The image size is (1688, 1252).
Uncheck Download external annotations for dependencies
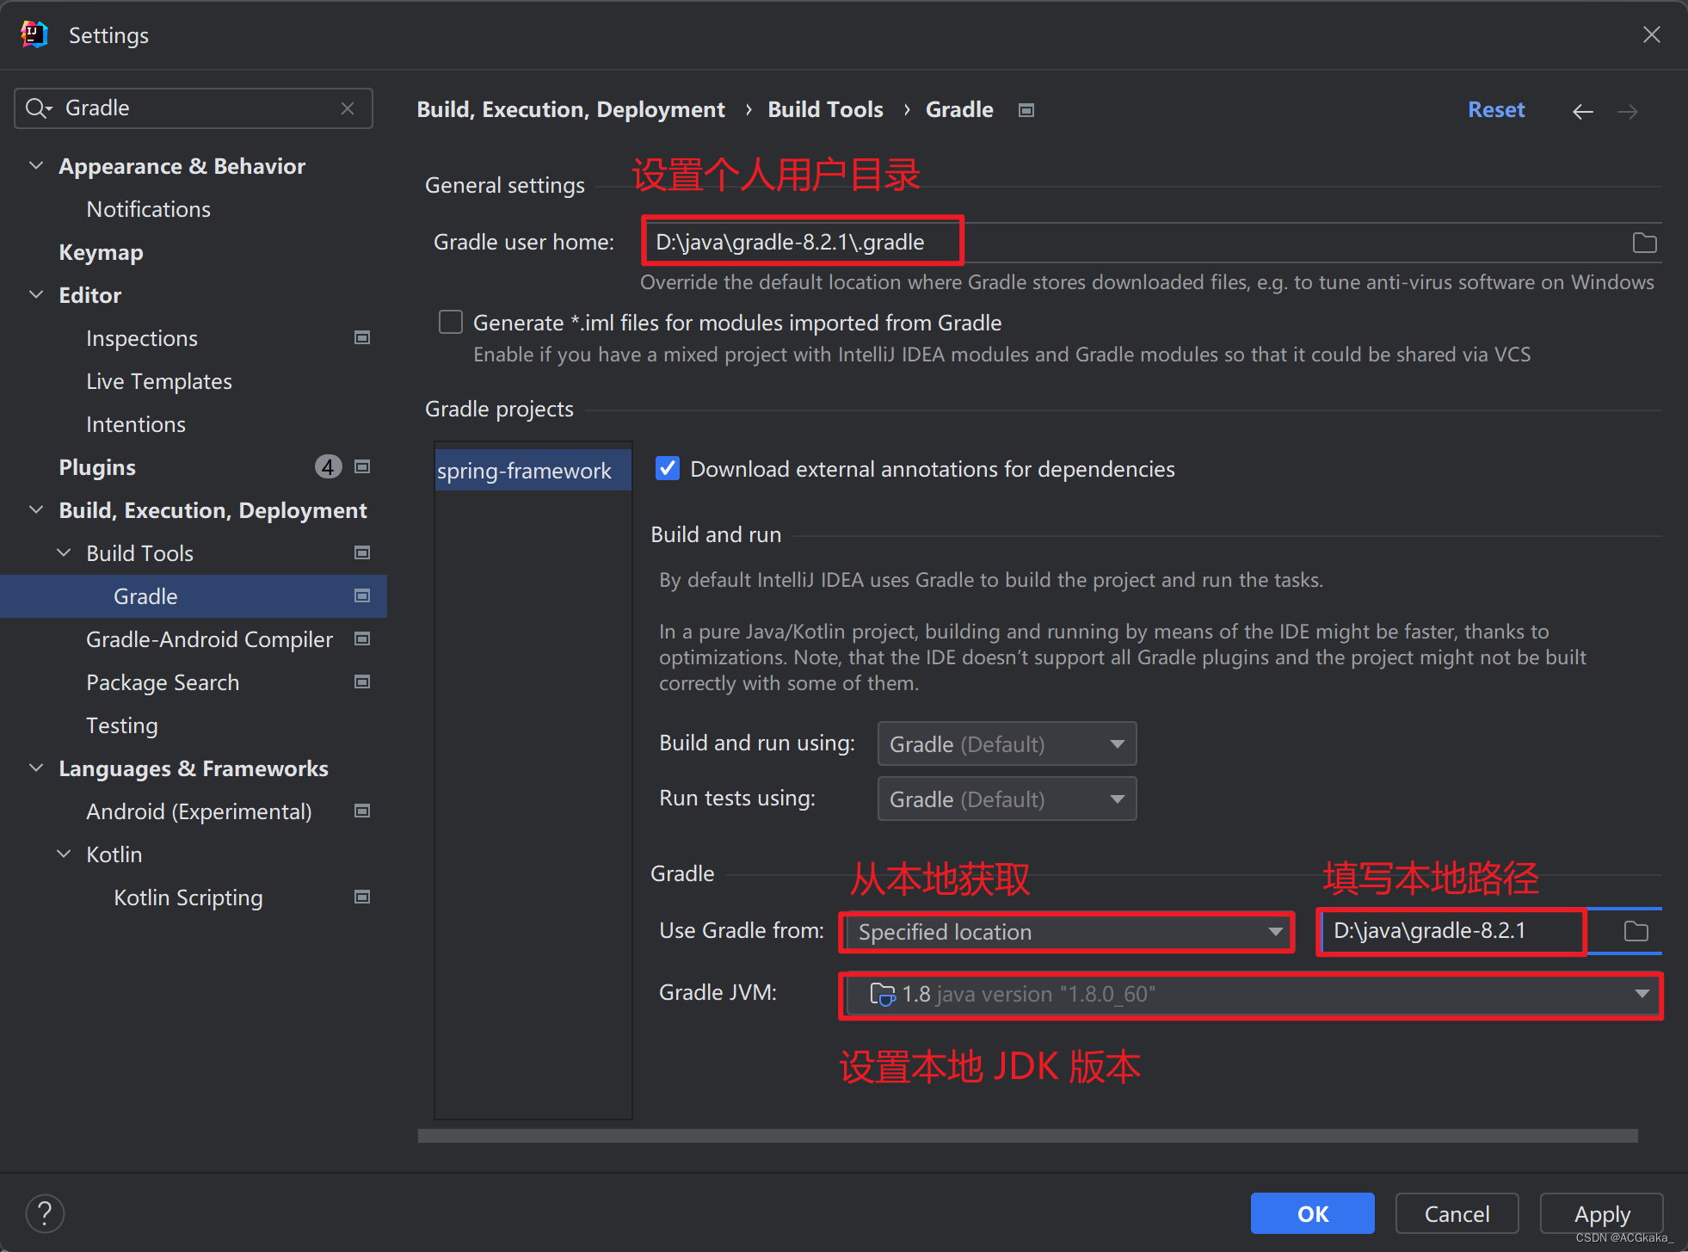pyautogui.click(x=668, y=468)
